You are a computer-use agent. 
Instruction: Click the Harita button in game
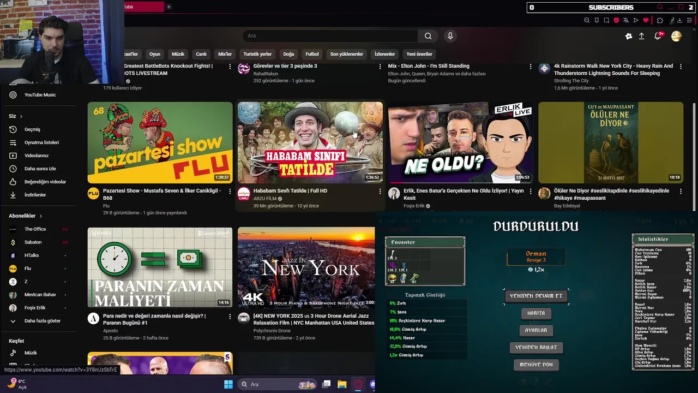coord(536,313)
